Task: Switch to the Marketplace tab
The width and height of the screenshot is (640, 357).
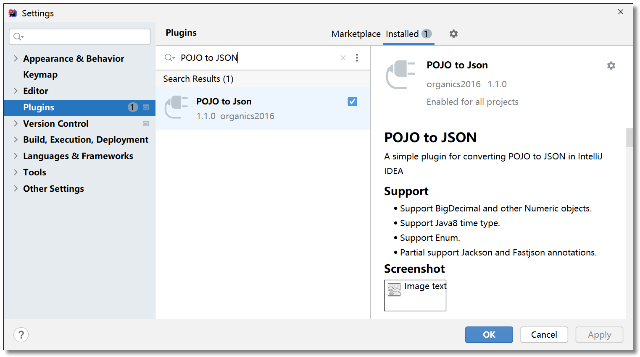Action: [356, 34]
